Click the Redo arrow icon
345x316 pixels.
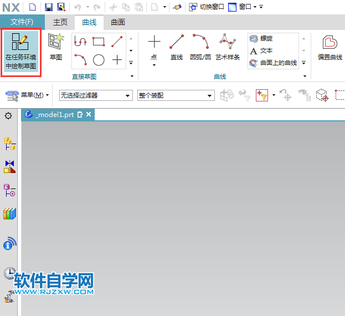coord(97,8)
